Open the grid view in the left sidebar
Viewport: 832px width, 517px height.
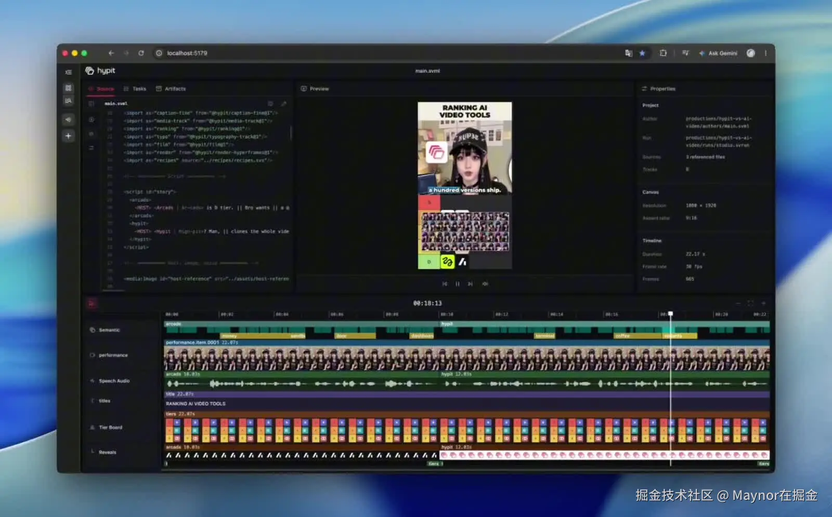tap(68, 88)
